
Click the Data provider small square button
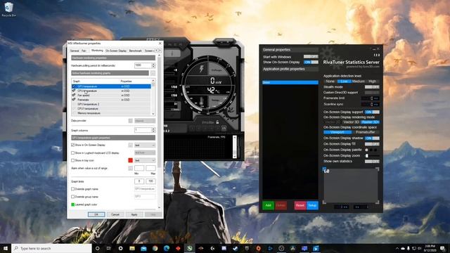click(131, 121)
